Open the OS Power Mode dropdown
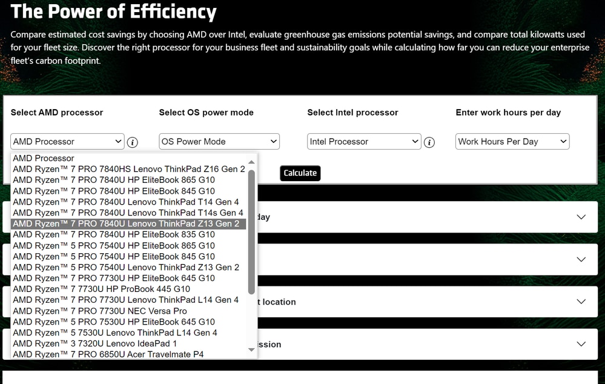This screenshot has width=605, height=384. [219, 142]
